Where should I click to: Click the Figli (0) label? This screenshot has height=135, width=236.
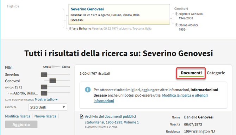point(13,6)
